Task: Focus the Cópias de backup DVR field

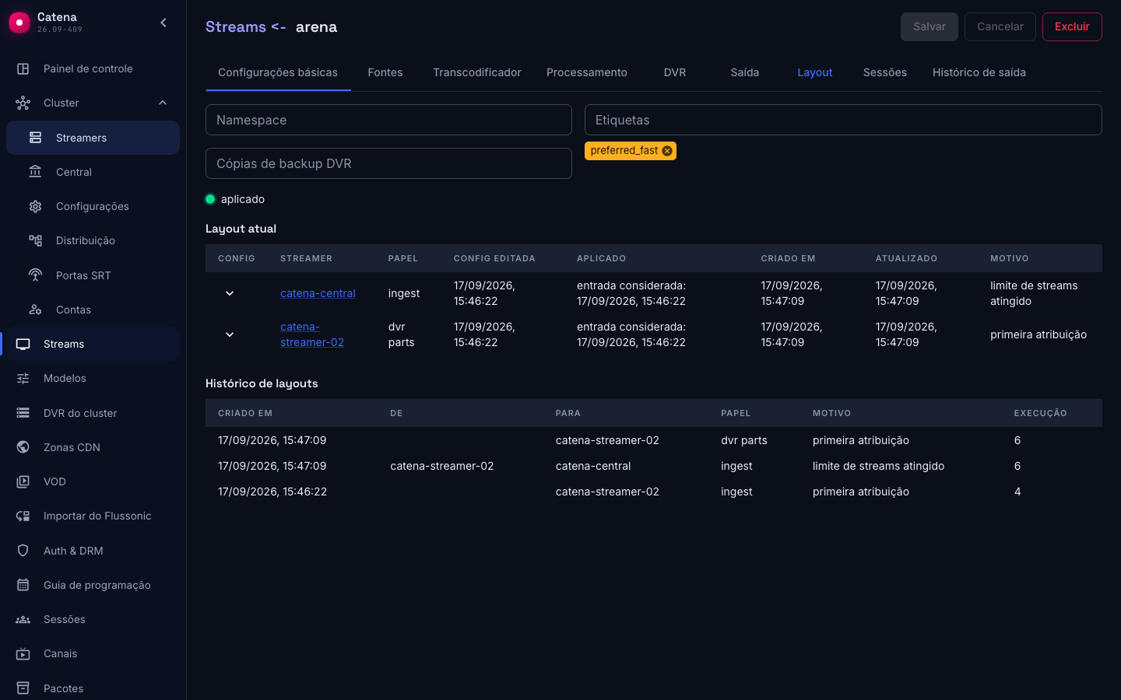Action: click(x=388, y=163)
